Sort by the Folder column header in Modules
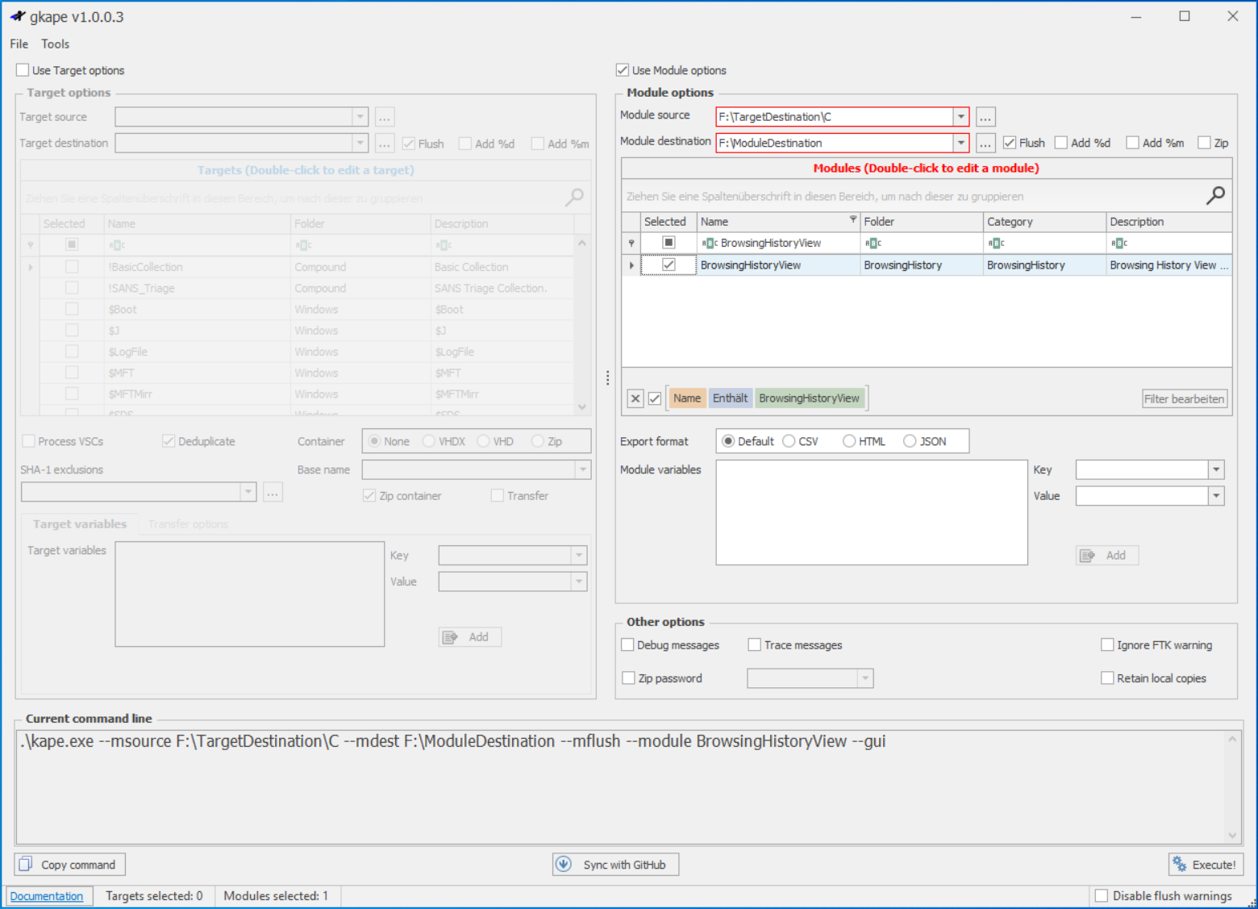The image size is (1258, 909). (922, 222)
